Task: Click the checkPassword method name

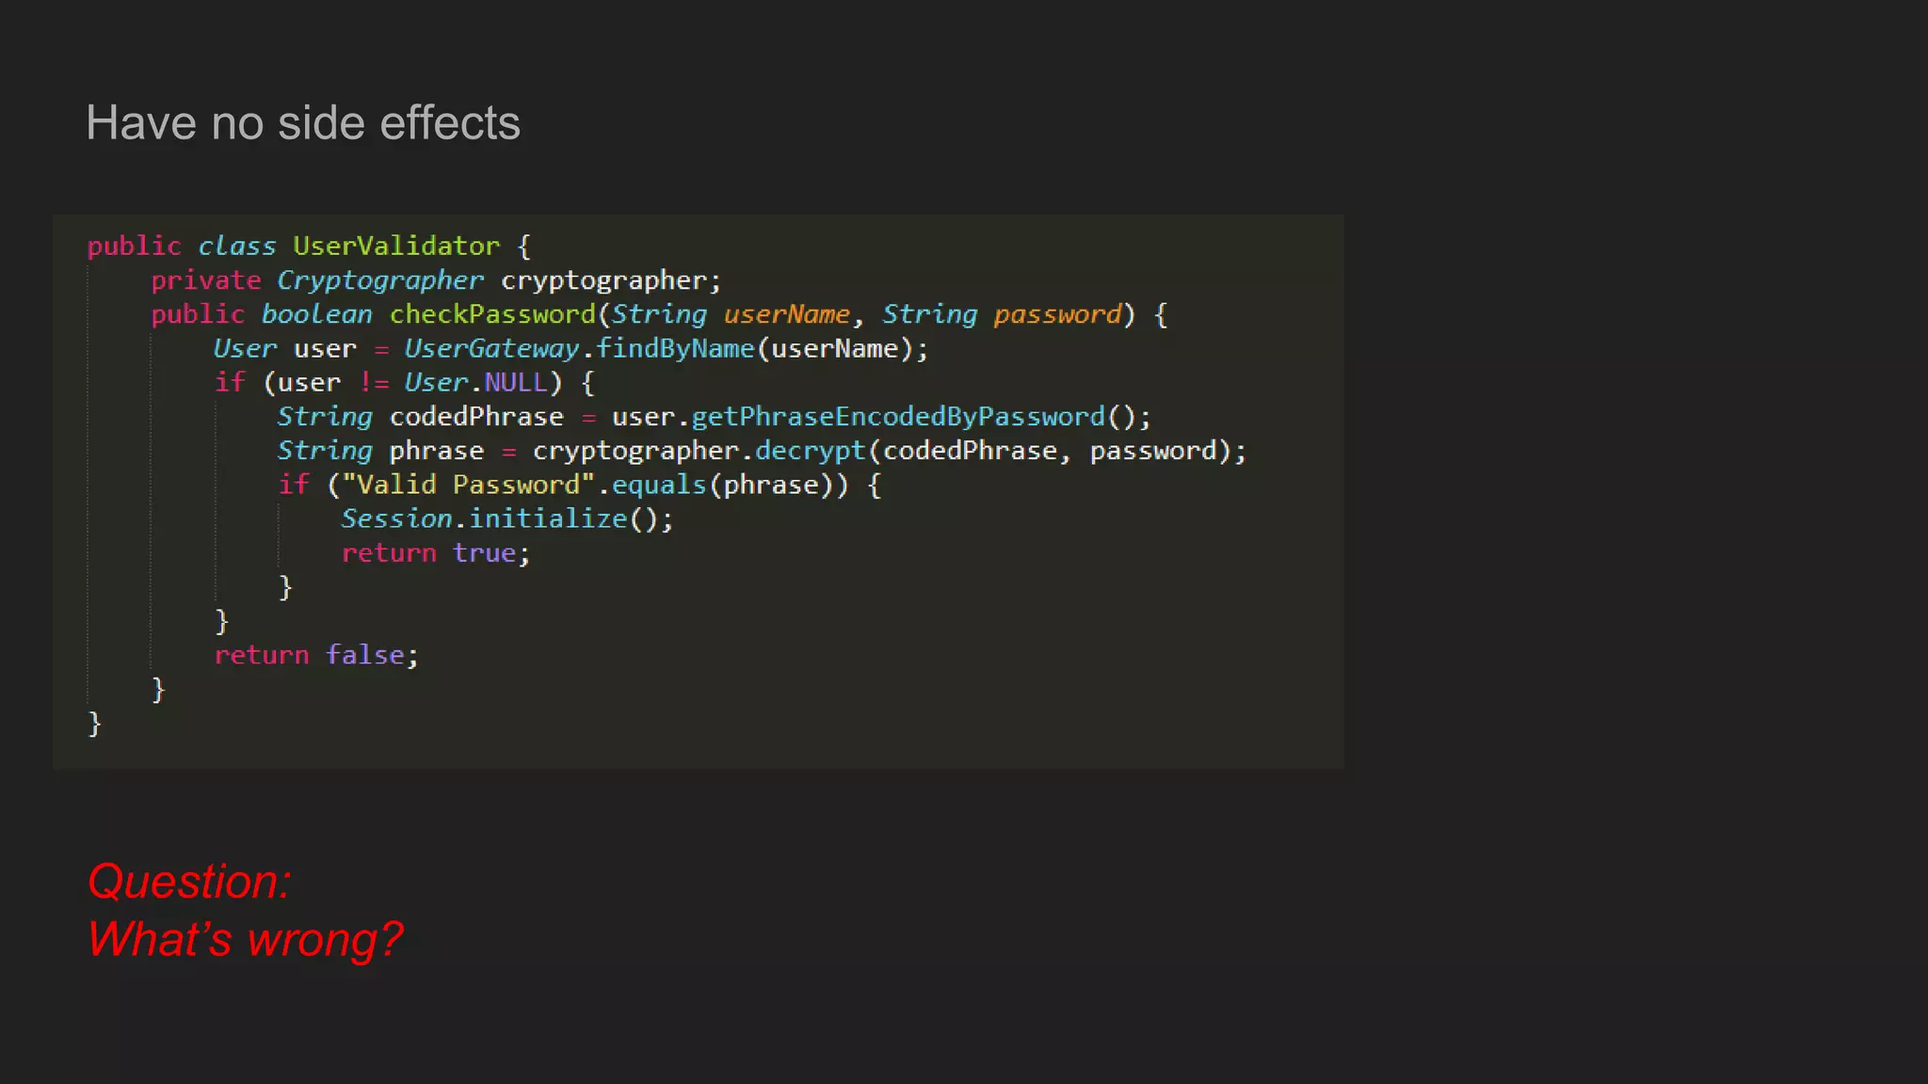Action: tap(492, 314)
